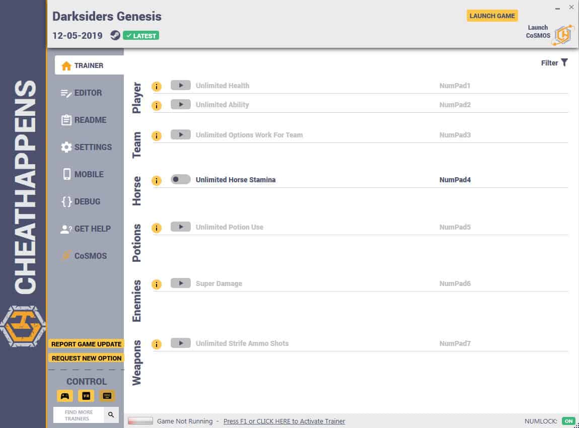
Task: Toggle Unlimited Health cheat
Action: [x=181, y=85]
